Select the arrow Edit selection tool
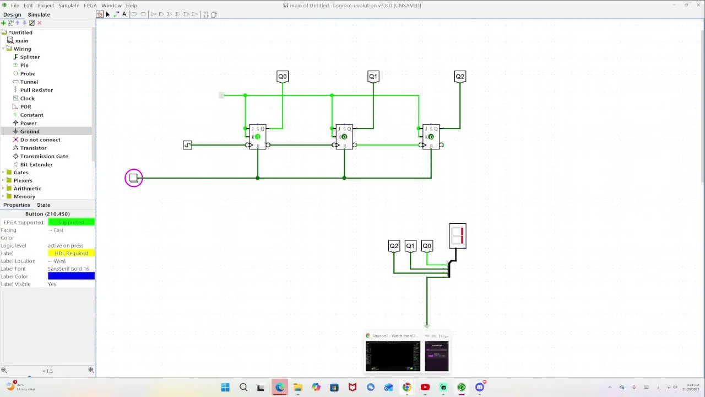This screenshot has height=397, width=705. pyautogui.click(x=108, y=14)
